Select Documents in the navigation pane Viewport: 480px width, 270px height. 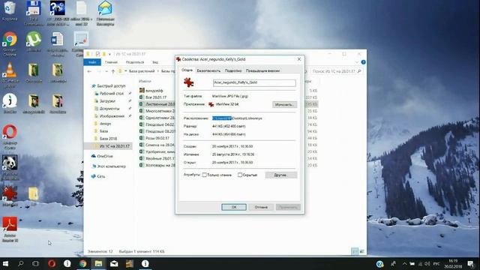click(x=109, y=109)
